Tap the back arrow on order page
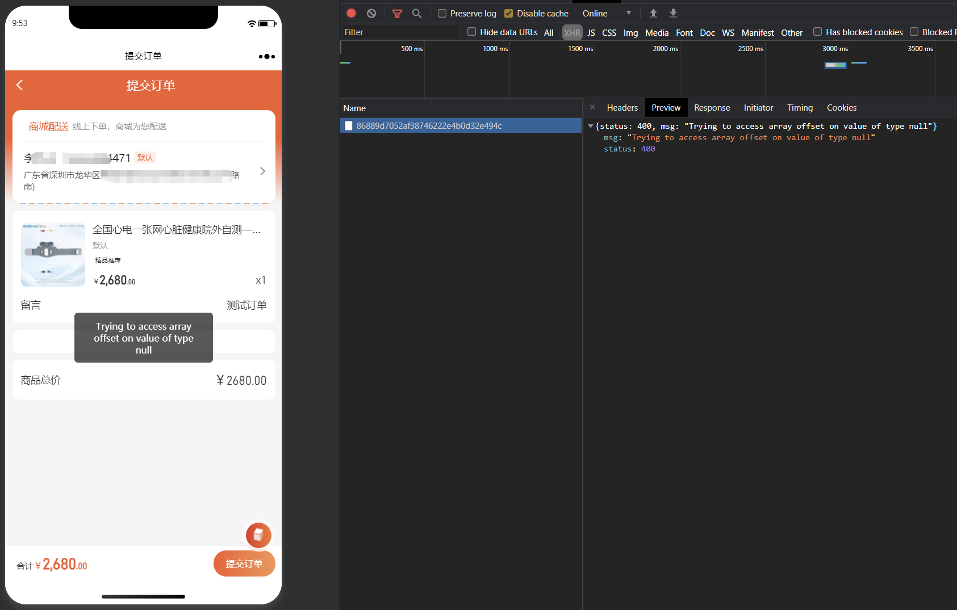 [20, 85]
